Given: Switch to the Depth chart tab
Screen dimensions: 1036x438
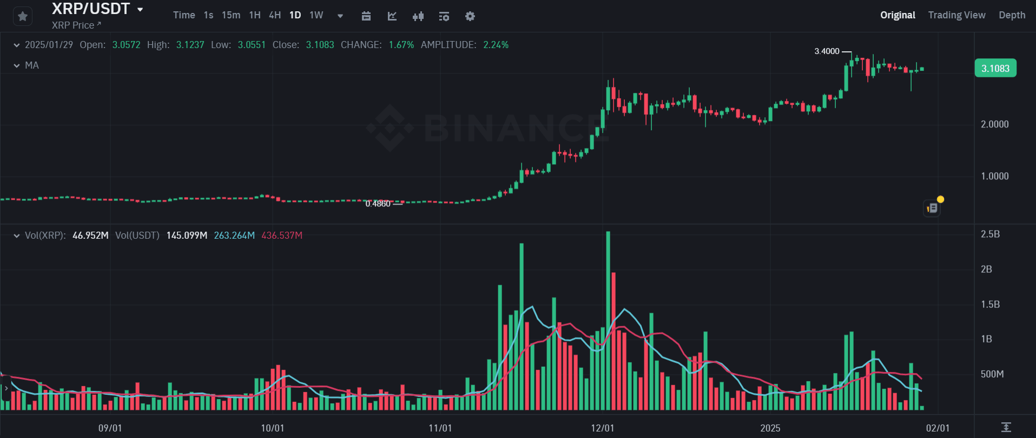Looking at the screenshot, I should (1012, 15).
